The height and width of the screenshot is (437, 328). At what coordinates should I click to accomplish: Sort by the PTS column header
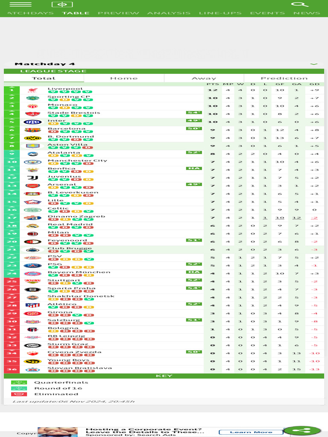coord(213,84)
